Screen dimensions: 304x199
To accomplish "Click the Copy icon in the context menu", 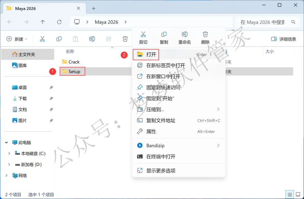I will click(x=164, y=35).
